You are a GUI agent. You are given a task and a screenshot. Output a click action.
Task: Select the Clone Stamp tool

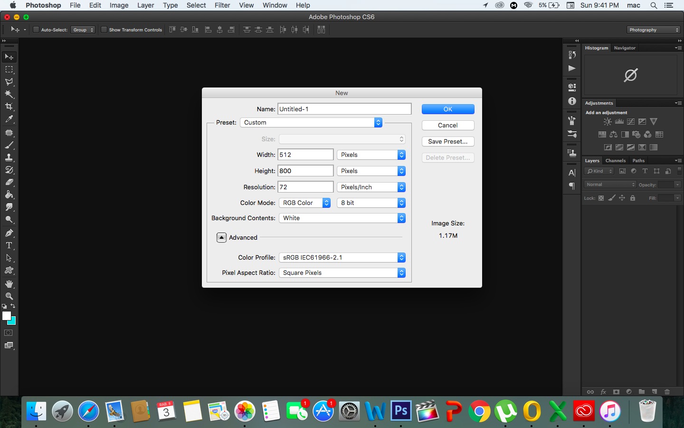pos(9,157)
